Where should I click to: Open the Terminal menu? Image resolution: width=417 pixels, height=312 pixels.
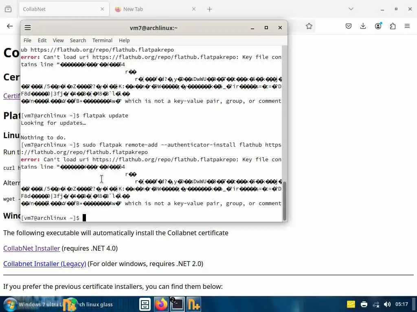[102, 40]
